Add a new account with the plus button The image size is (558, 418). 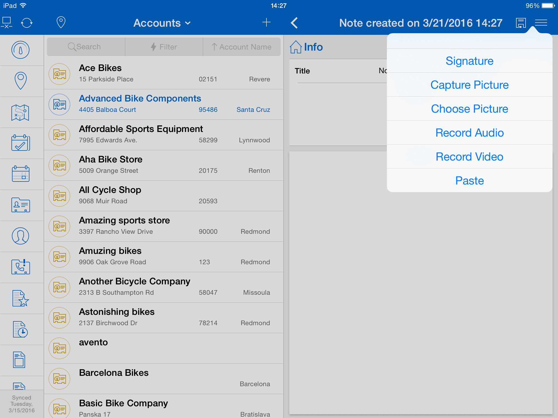tap(266, 23)
